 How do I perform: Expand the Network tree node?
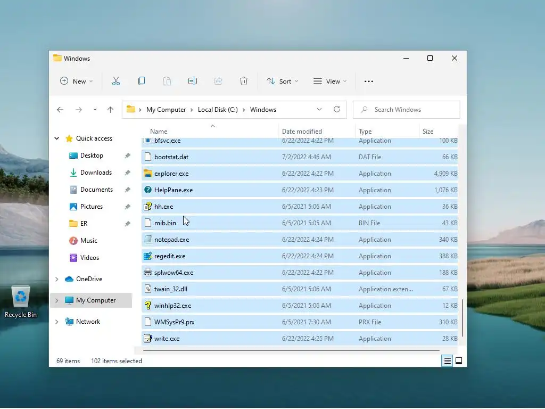pyautogui.click(x=56, y=322)
